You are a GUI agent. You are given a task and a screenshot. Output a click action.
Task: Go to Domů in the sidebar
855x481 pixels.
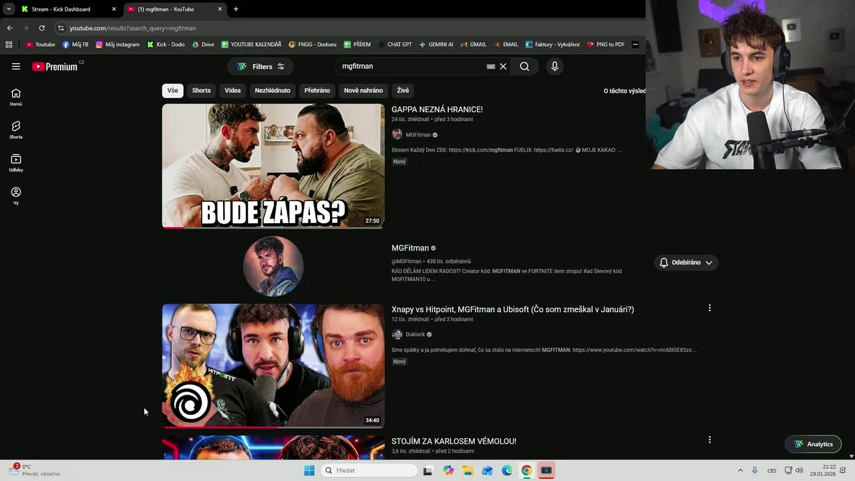(16, 97)
